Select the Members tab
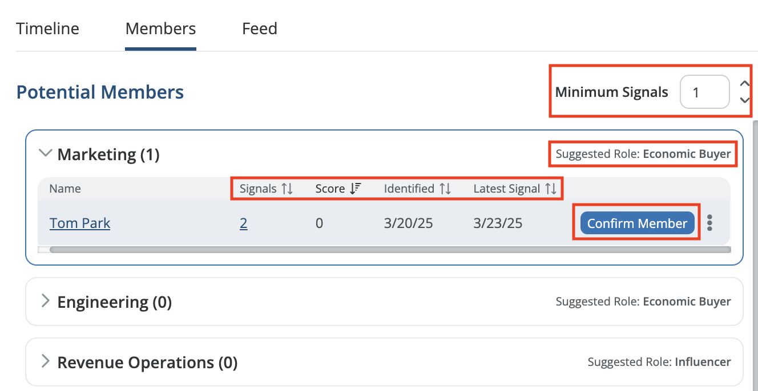Image resolution: width=758 pixels, height=391 pixels. 160,28
